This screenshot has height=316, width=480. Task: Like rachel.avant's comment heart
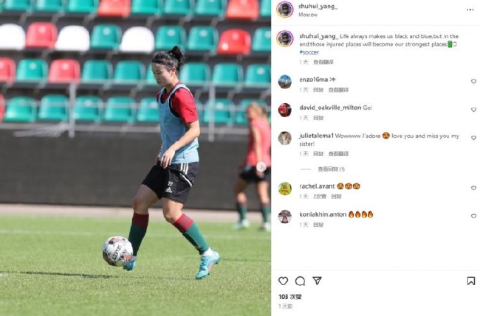[473, 188]
